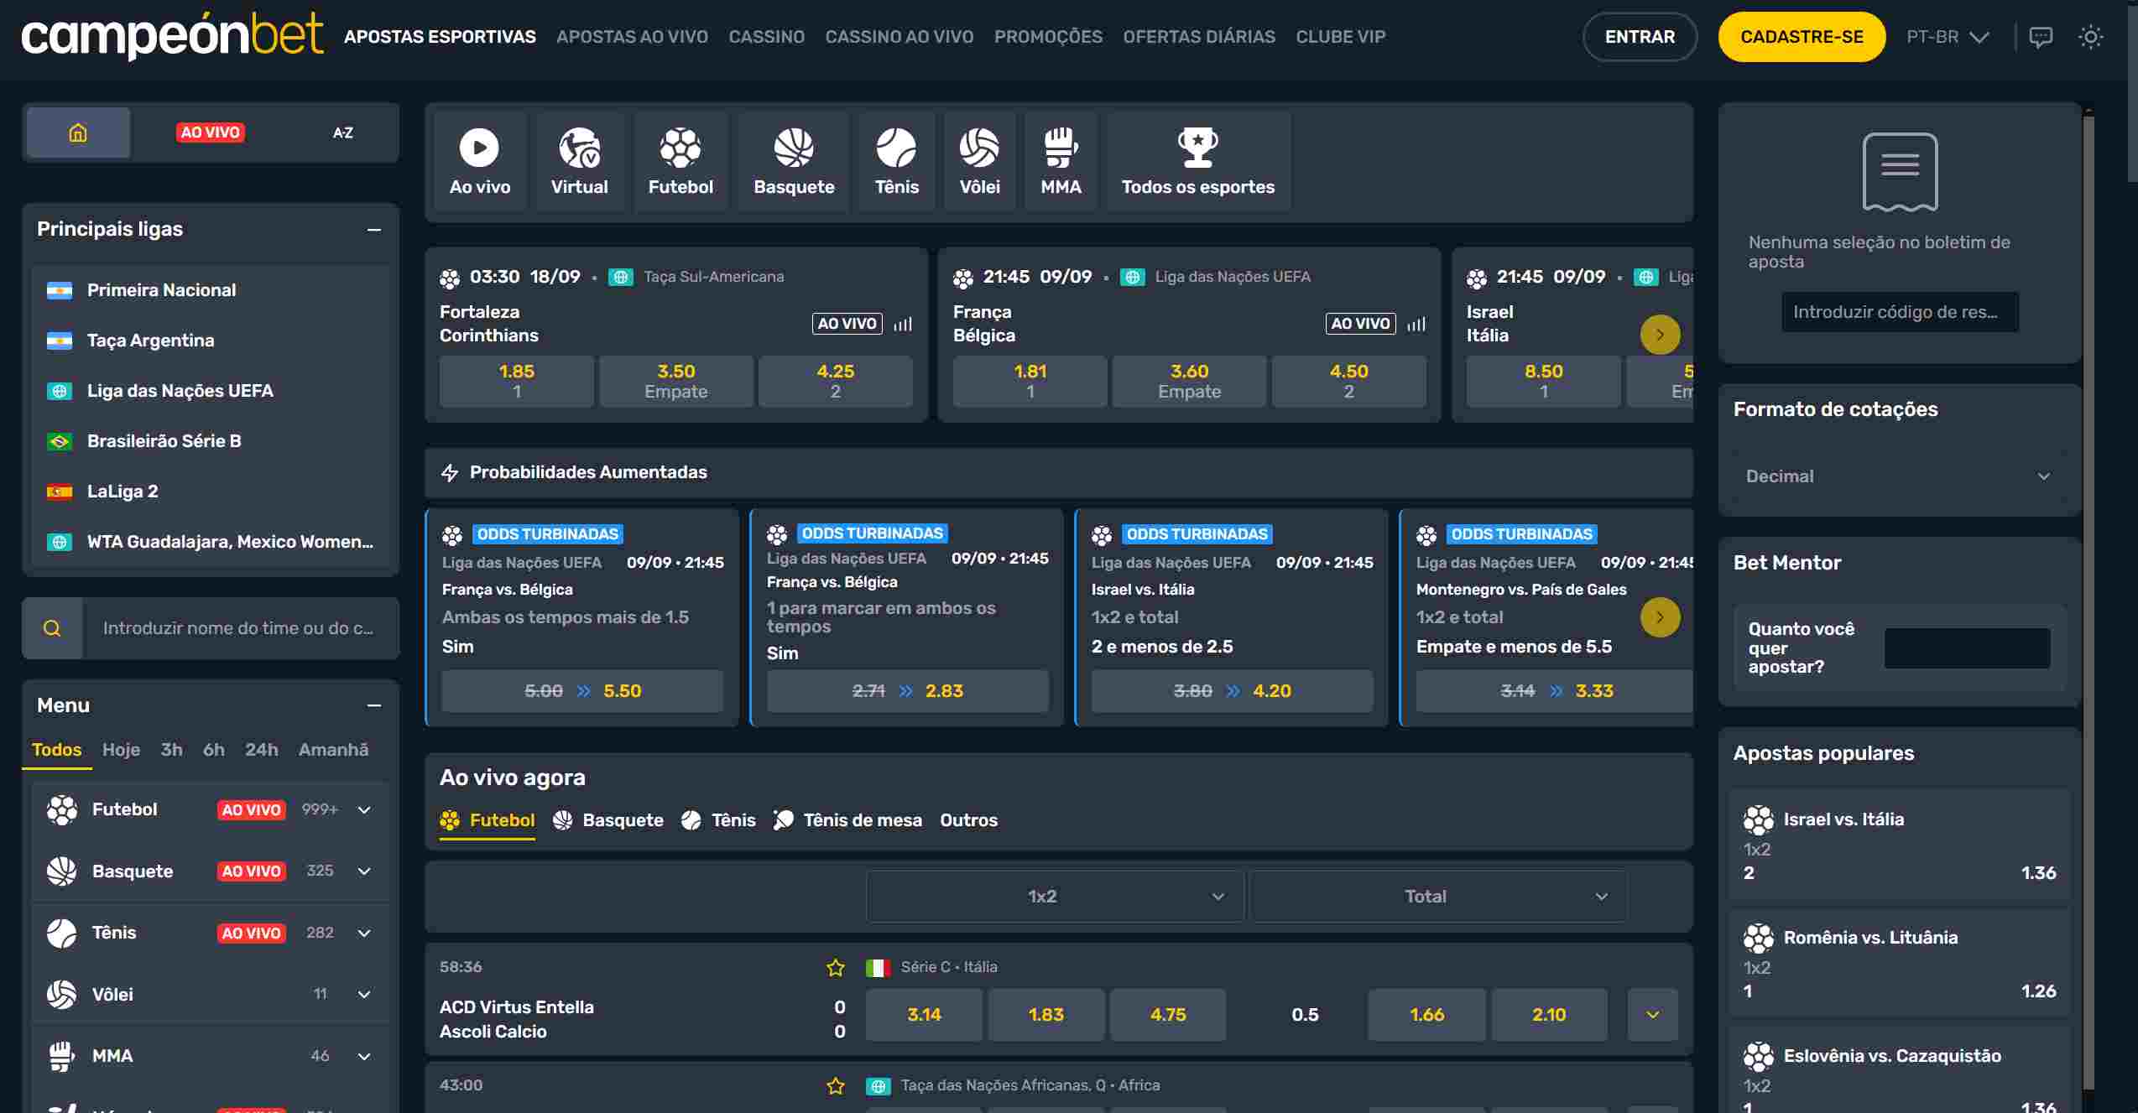Click the home icon in the sidebar

pyautogui.click(x=78, y=133)
